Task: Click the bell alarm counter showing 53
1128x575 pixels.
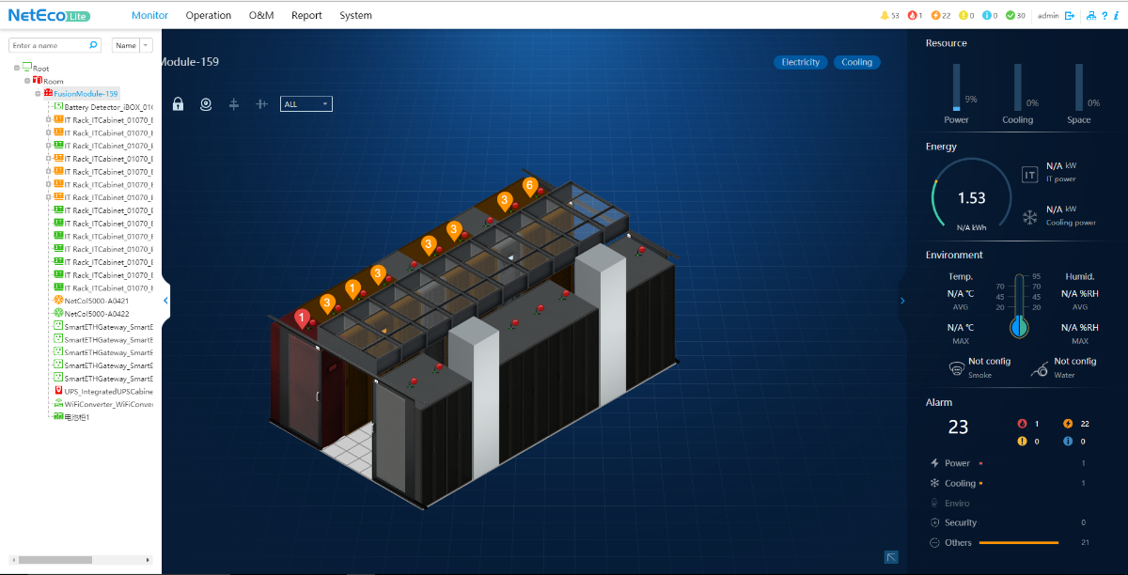Action: [889, 15]
